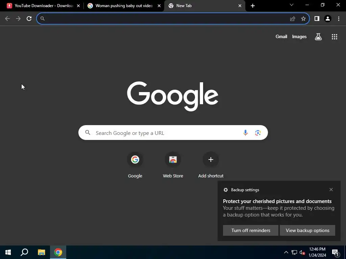
Task: Open the Images link
Action: click(x=299, y=37)
